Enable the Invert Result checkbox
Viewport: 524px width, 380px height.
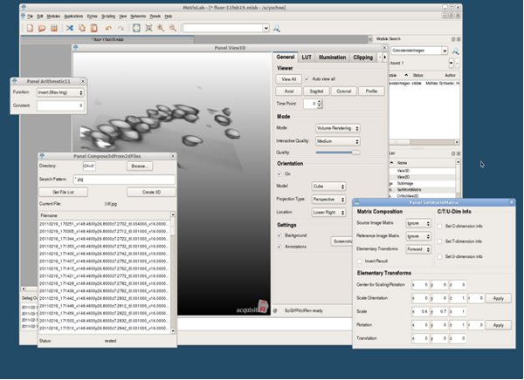(x=361, y=261)
